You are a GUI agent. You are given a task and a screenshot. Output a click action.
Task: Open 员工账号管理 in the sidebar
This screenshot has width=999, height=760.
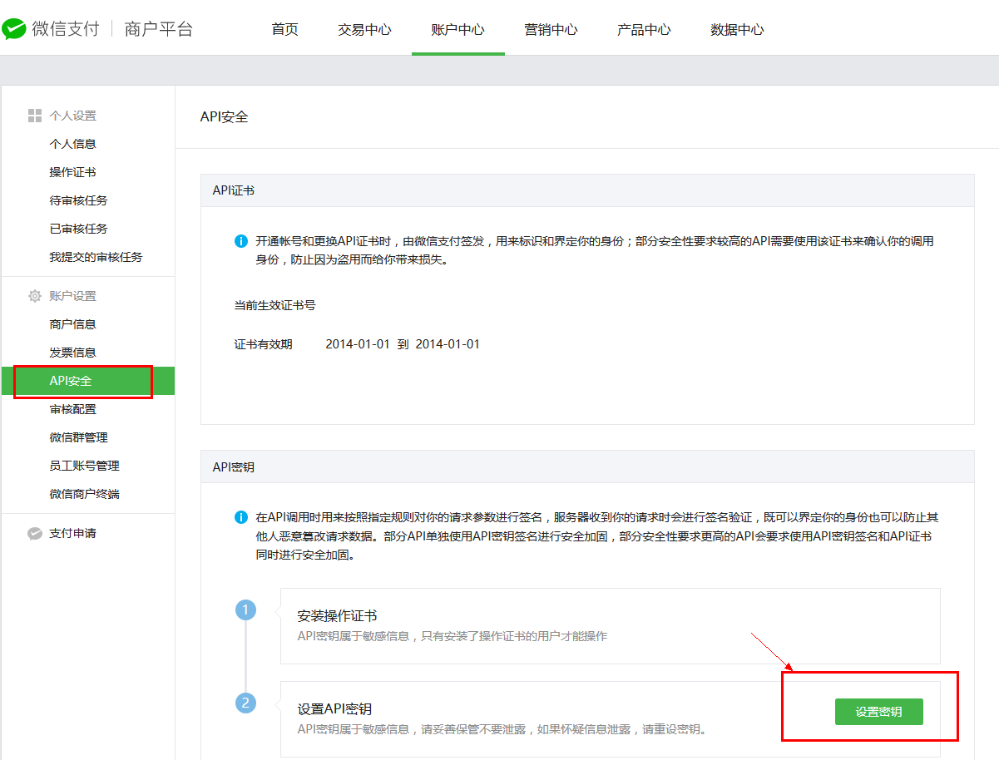84,466
